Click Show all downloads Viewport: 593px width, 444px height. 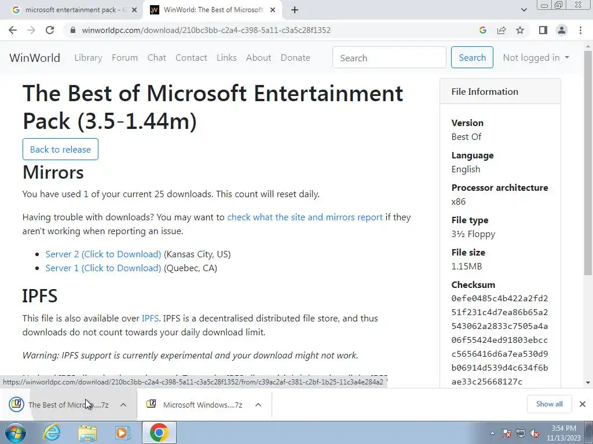[549, 404]
